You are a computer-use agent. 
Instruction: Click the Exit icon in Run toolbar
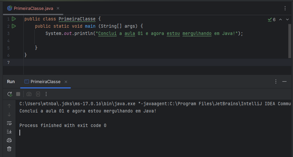pos(38,94)
